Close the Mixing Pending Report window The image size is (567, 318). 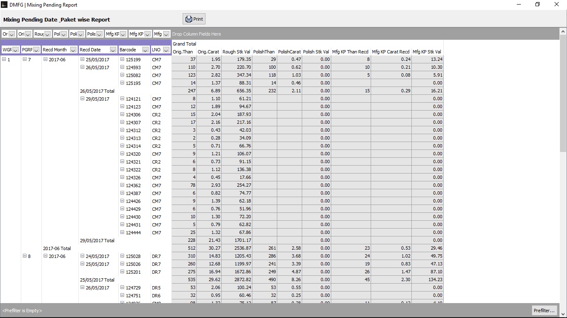pyautogui.click(x=557, y=5)
